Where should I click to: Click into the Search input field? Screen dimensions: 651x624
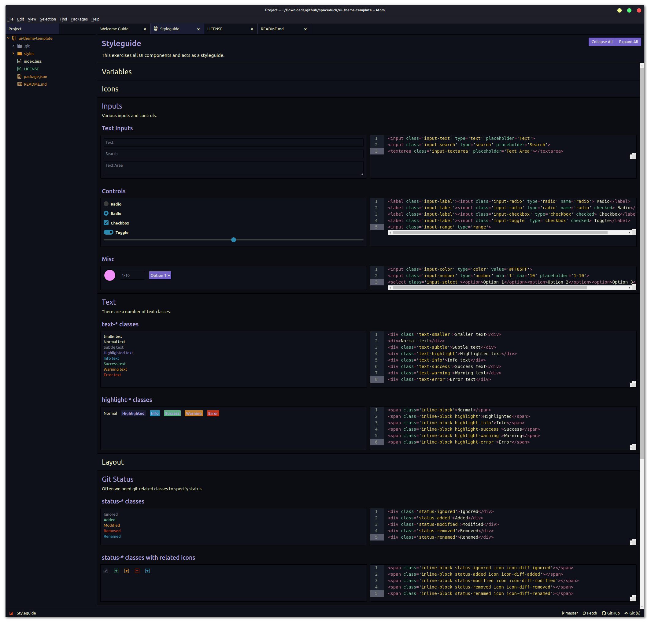pyautogui.click(x=233, y=154)
